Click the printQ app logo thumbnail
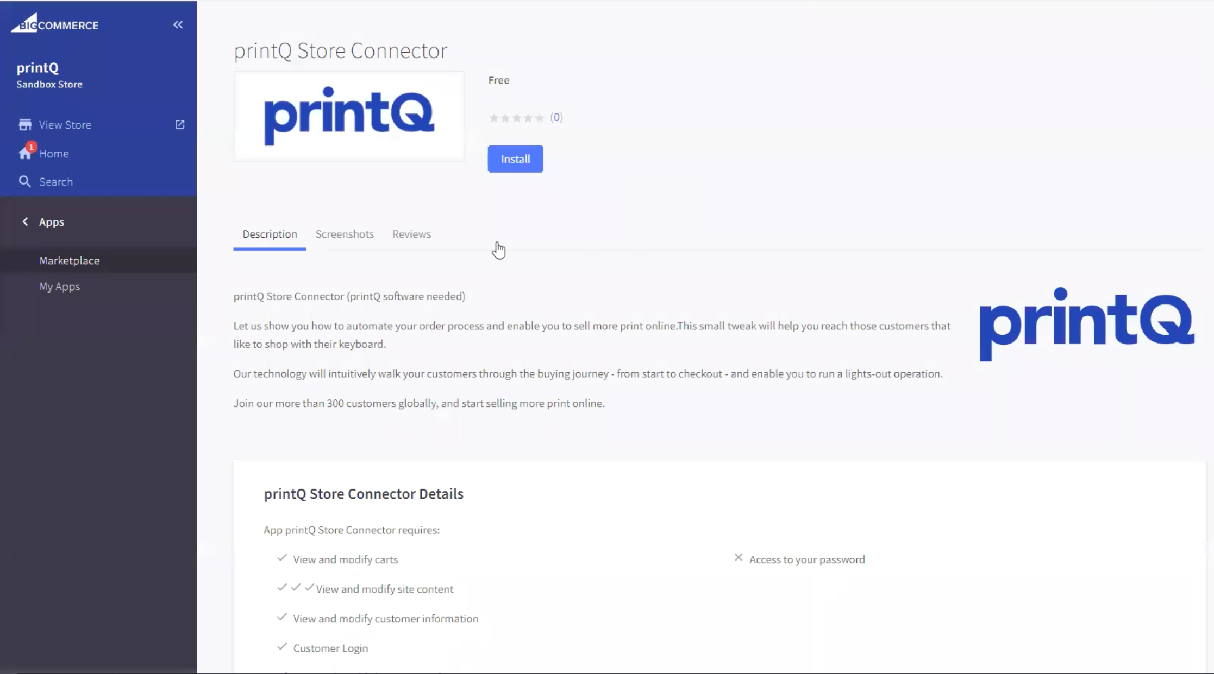1214x674 pixels. (x=349, y=116)
